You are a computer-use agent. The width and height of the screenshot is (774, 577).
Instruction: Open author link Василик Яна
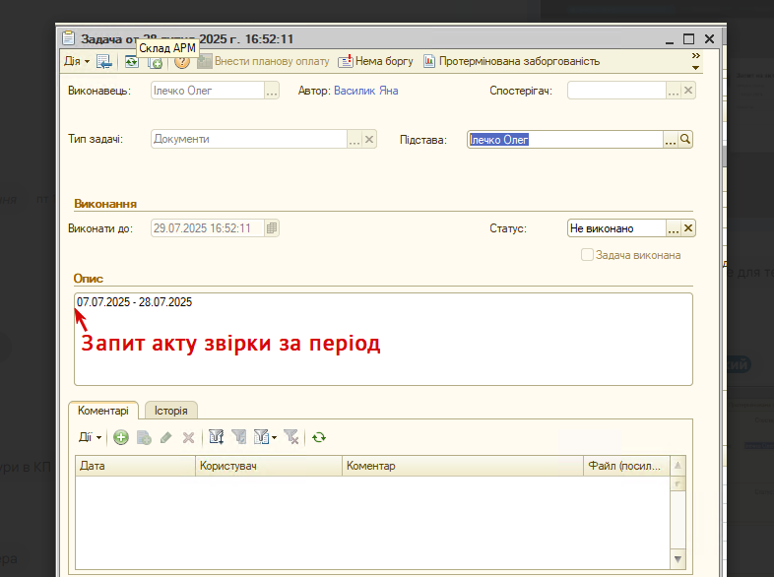(x=365, y=91)
